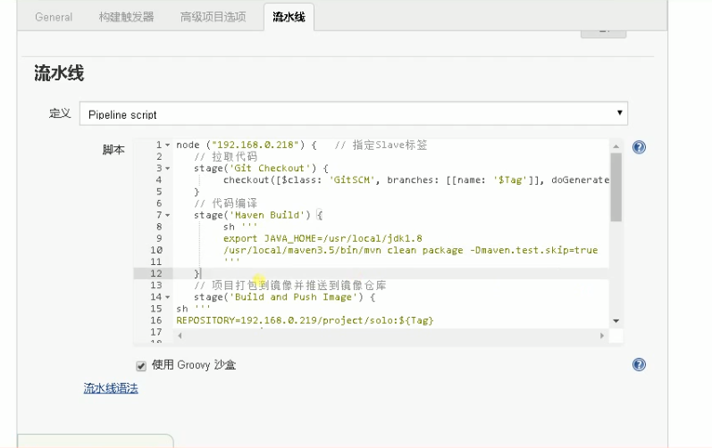712x448 pixels.
Task: Open help icon beside Groovy sandbox
Action: coord(639,365)
